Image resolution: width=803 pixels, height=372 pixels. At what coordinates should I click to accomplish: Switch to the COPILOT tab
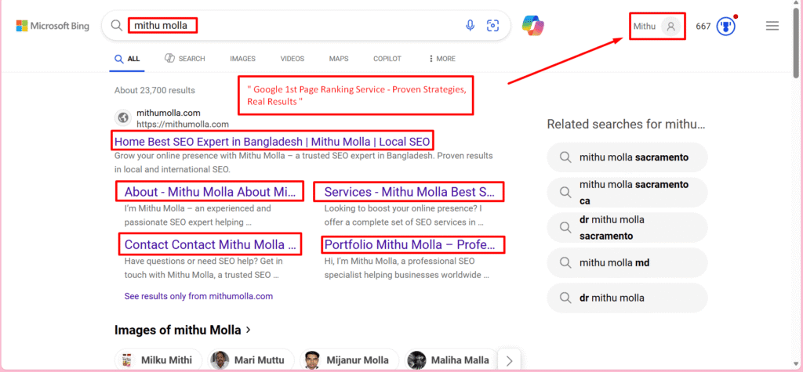pos(387,59)
